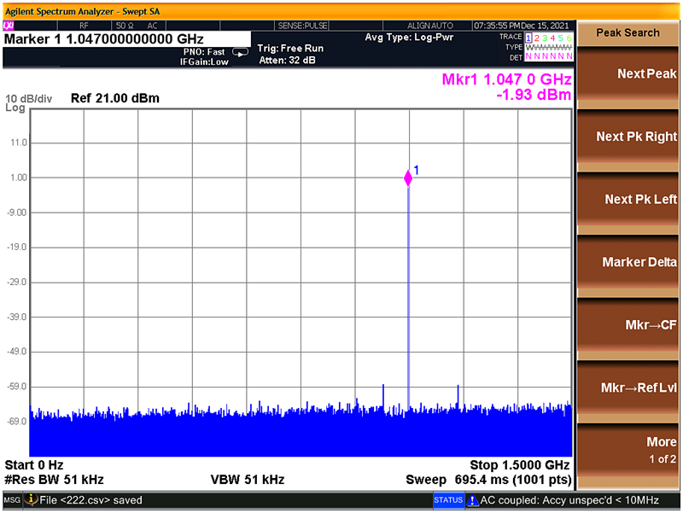Click the Ref 21.00 dBm reference level
Viewport: 683px width, 513px height.
(x=115, y=98)
